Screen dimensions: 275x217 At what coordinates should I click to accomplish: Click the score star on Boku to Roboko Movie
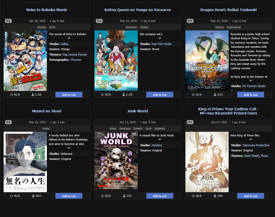pos(11,95)
